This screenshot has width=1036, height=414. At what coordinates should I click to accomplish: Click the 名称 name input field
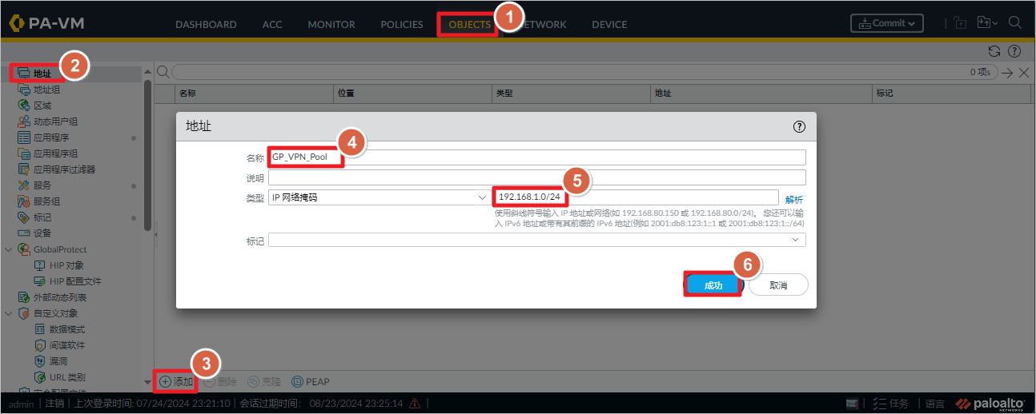[x=537, y=157]
